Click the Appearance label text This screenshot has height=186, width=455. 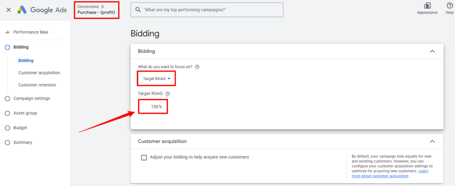pos(427,12)
